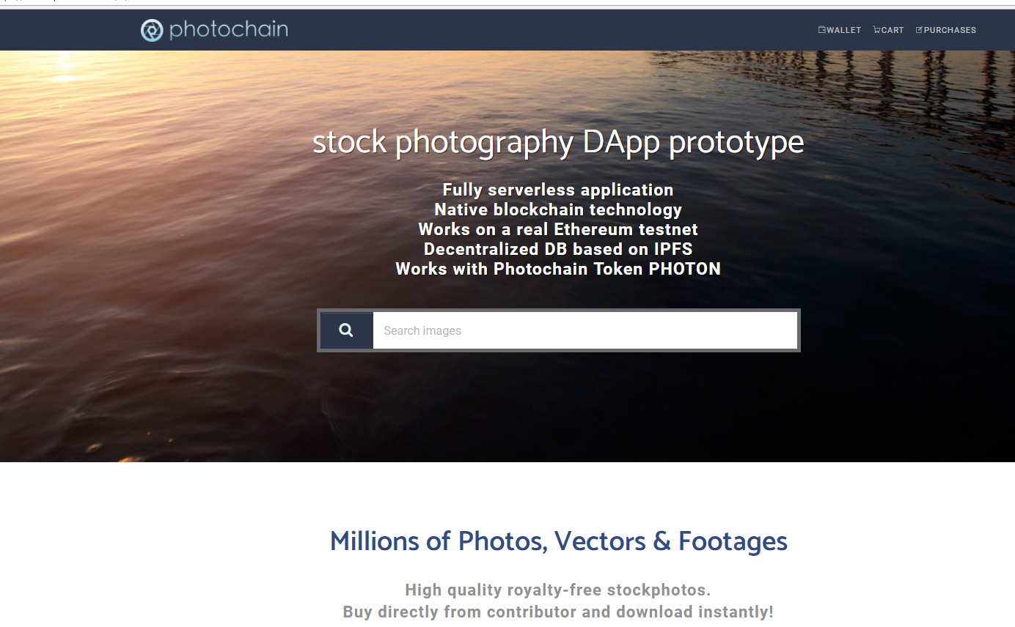The width and height of the screenshot is (1015, 627).
Task: Click the 'stock photography DApp prototype' headline
Action: click(x=558, y=142)
